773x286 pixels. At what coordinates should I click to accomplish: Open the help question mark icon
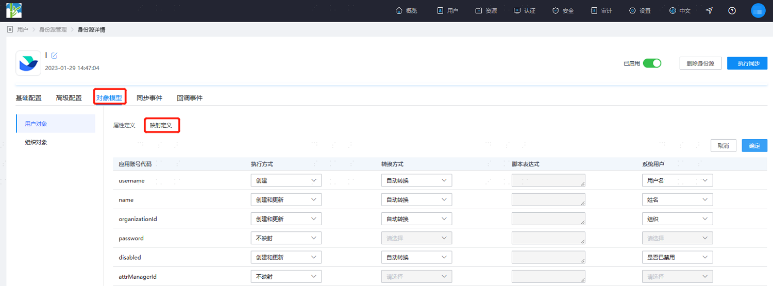[732, 11]
